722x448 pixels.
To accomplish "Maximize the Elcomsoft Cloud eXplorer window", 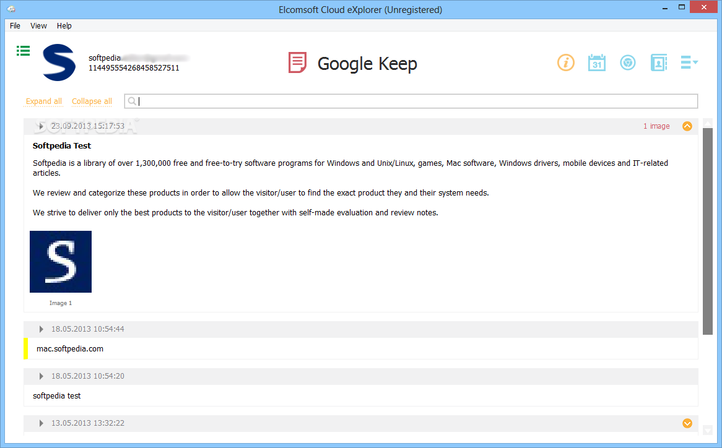I will pyautogui.click(x=682, y=7).
